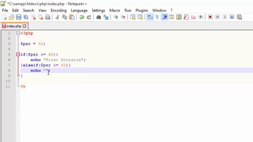Screen dimensions: 253x142
Task: Click the Zoom Out magnifier icon
Action: coord(123,17)
